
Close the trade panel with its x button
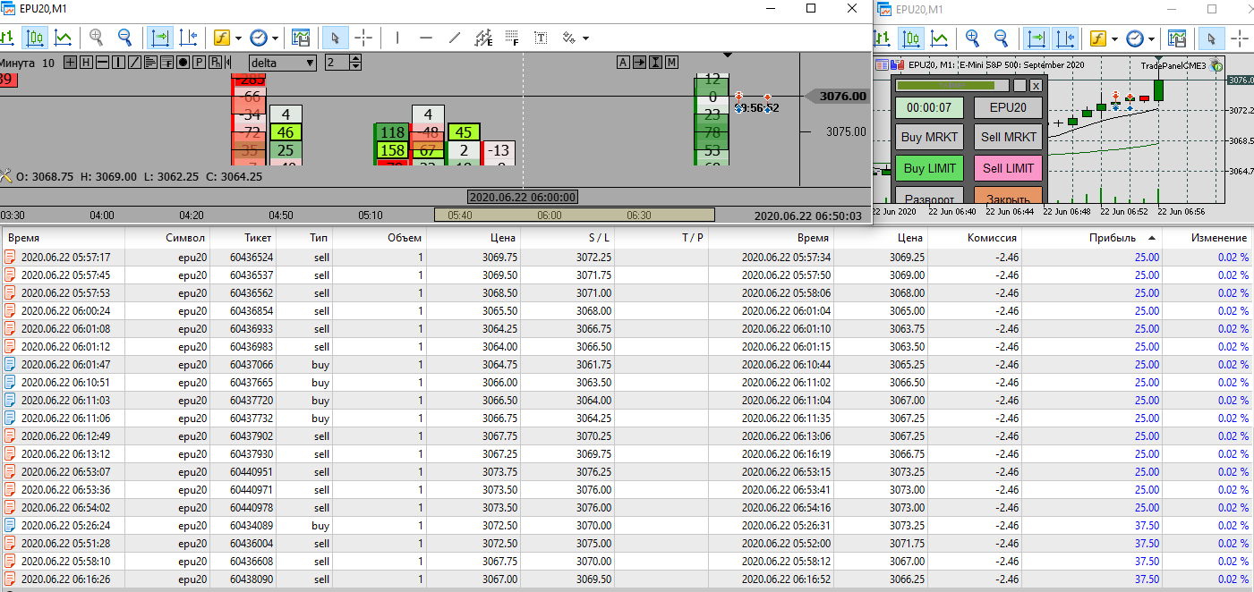click(1036, 85)
